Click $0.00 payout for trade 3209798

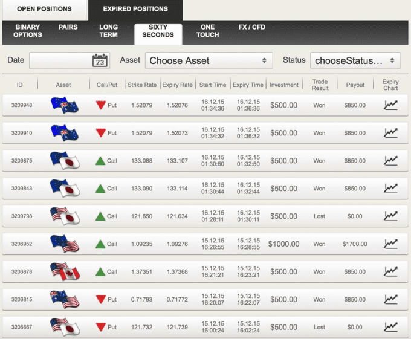pyautogui.click(x=355, y=216)
